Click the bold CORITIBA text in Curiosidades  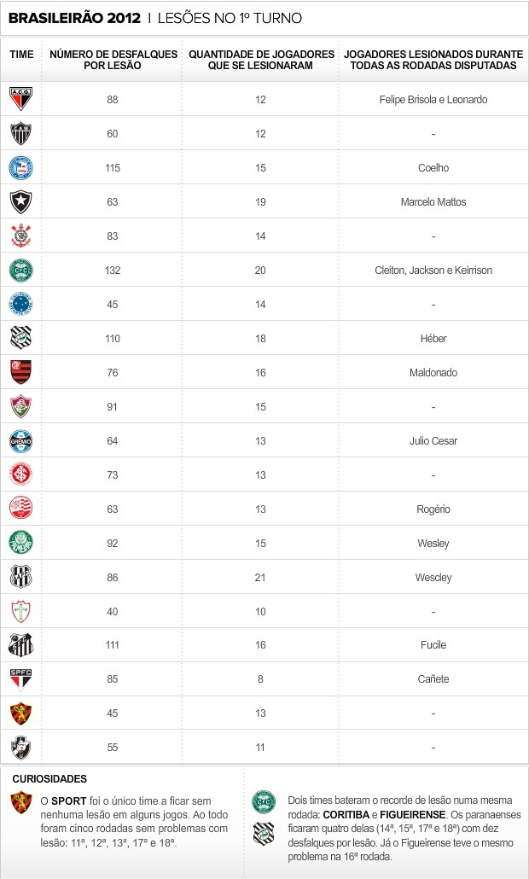pos(345,812)
